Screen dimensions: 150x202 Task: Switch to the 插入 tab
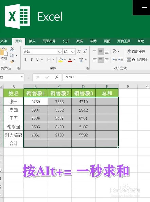32,41
